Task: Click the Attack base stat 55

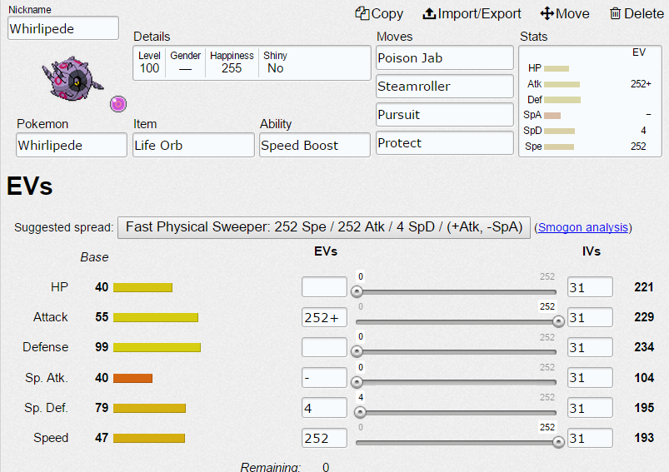Action: click(x=102, y=317)
